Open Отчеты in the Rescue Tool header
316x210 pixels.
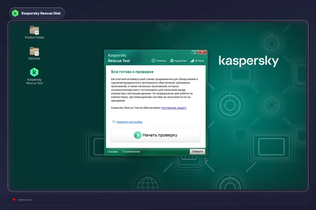(x=197, y=61)
